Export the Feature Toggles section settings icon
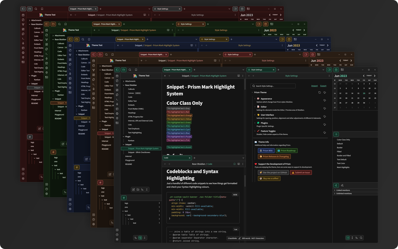The width and height of the screenshot is (398, 249). click(324, 133)
